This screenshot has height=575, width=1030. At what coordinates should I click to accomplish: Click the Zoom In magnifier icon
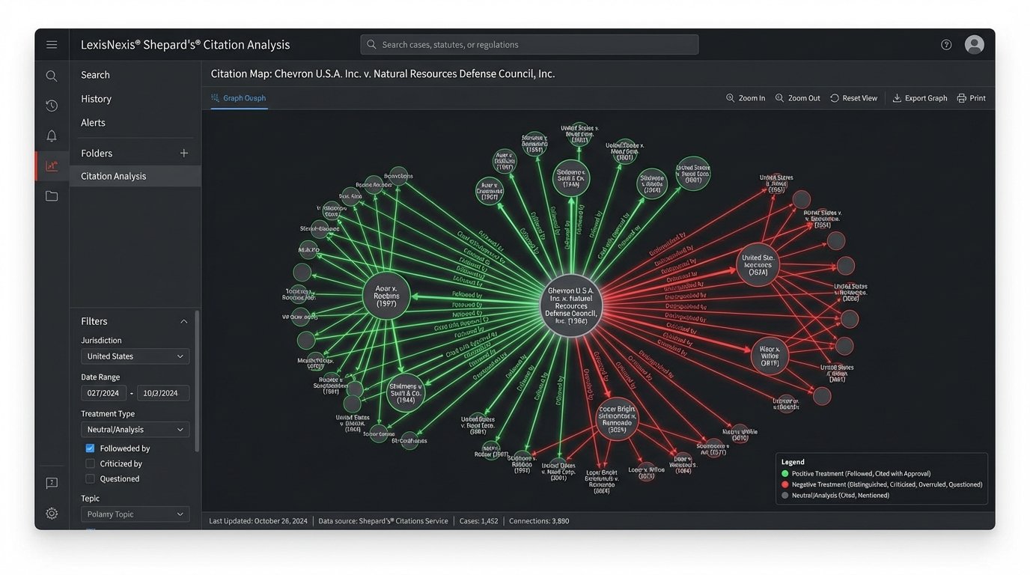pos(730,97)
